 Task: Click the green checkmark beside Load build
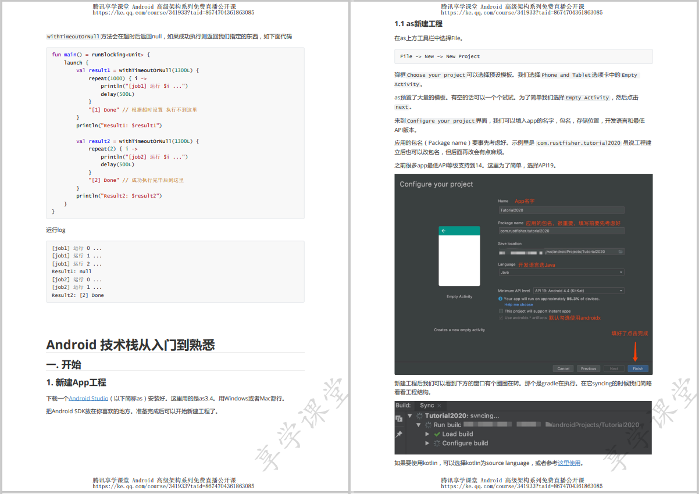[x=437, y=434]
